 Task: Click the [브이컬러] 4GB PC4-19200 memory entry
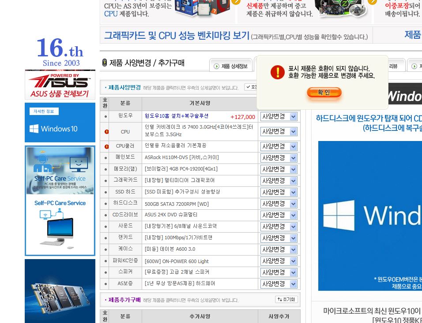coord(181,169)
